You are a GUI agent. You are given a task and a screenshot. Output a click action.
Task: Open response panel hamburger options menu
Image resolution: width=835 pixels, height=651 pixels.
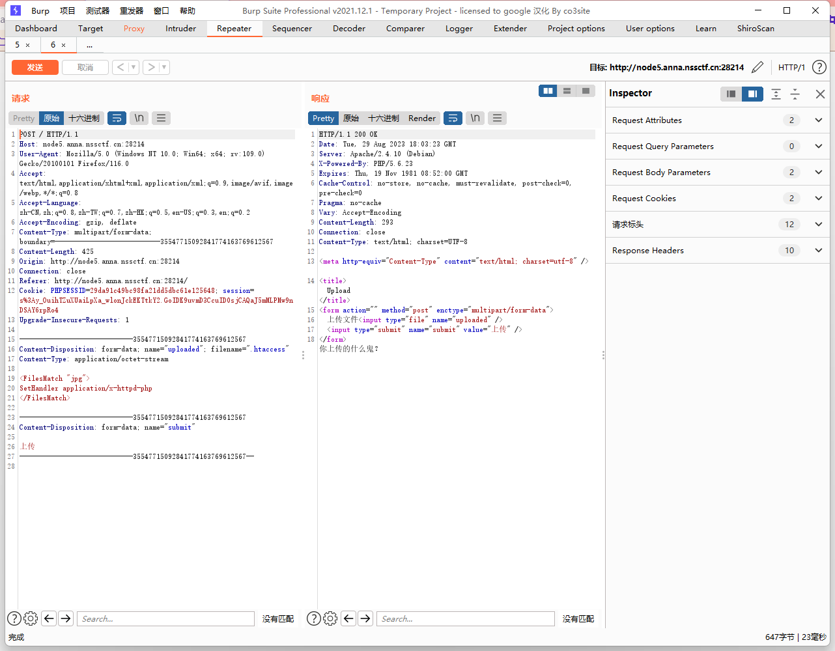point(497,118)
